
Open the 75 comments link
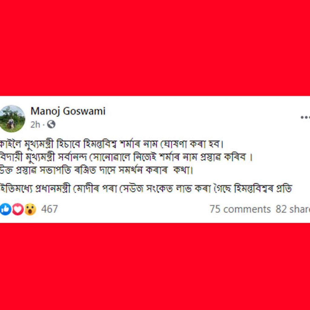coord(240,209)
